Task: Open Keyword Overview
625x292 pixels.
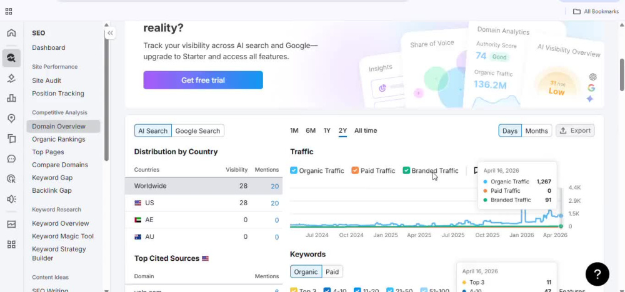Action: pos(61,223)
